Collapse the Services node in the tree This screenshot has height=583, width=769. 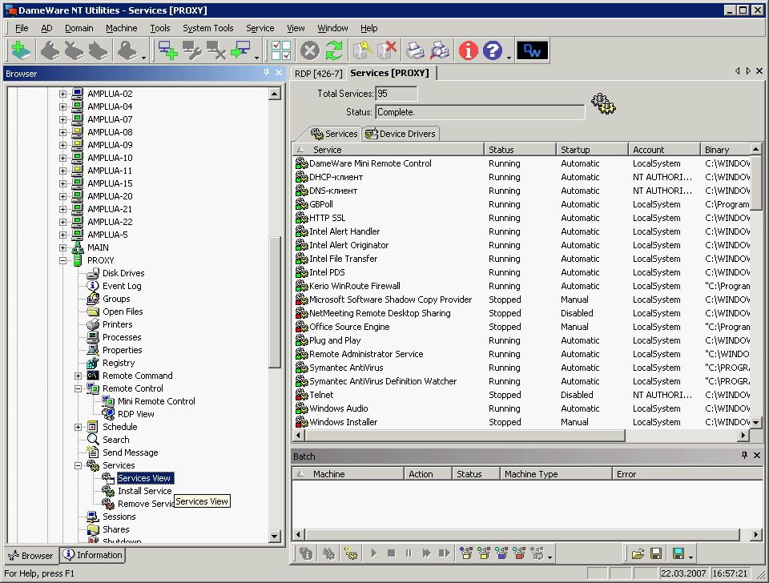coord(77,465)
